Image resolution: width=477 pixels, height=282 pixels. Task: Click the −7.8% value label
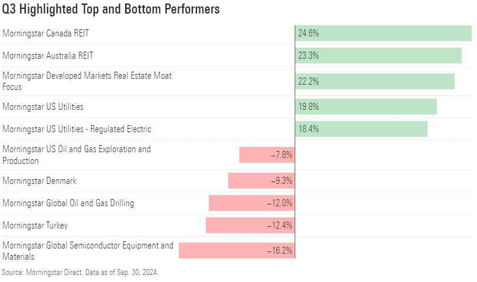pos(281,155)
